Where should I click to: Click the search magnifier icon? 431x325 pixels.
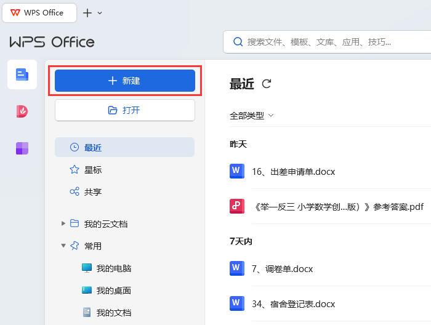pos(238,42)
